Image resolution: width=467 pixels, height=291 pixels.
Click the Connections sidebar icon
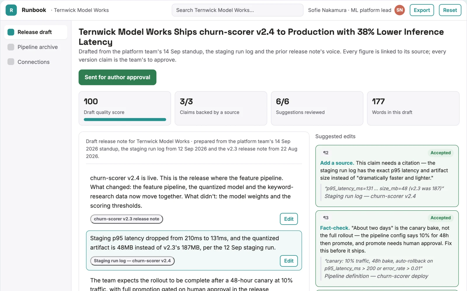pyautogui.click(x=11, y=62)
